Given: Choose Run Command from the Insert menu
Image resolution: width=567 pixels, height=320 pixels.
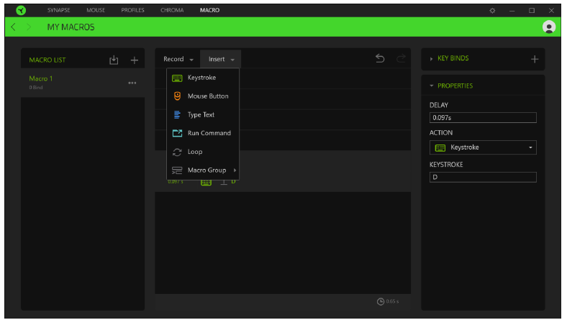Looking at the screenshot, I should pyautogui.click(x=203, y=133).
